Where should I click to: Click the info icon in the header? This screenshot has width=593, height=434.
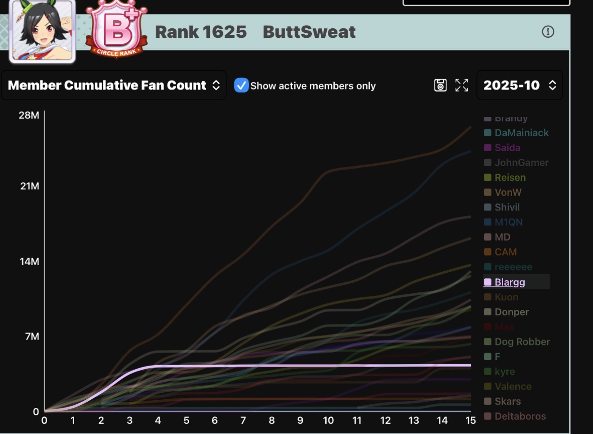(548, 31)
